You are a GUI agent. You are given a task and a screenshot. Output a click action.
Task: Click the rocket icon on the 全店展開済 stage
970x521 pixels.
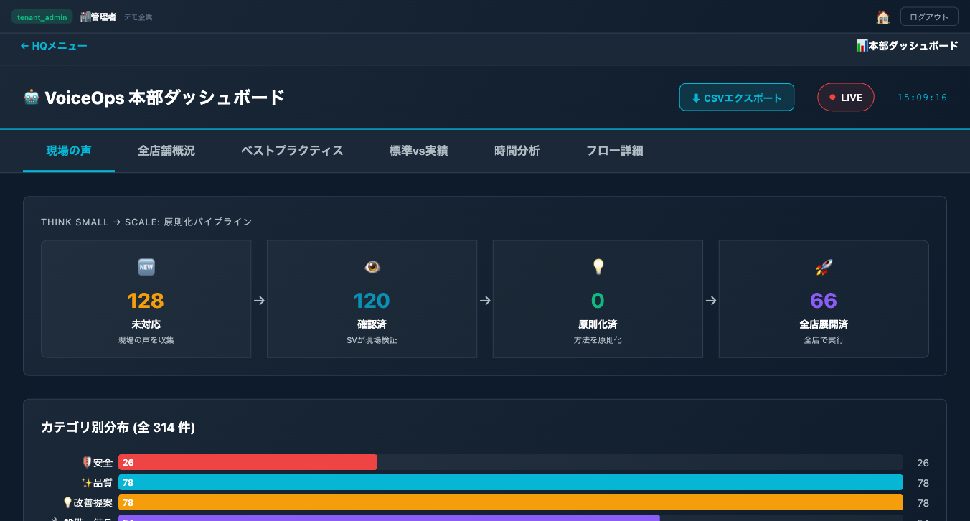click(x=824, y=266)
